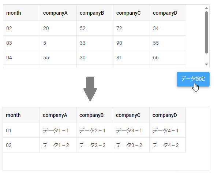Image resolution: width=214 pixels, height=173 pixels.
Task: Click the month cell 04 in the top table
Action: (x=22, y=58)
